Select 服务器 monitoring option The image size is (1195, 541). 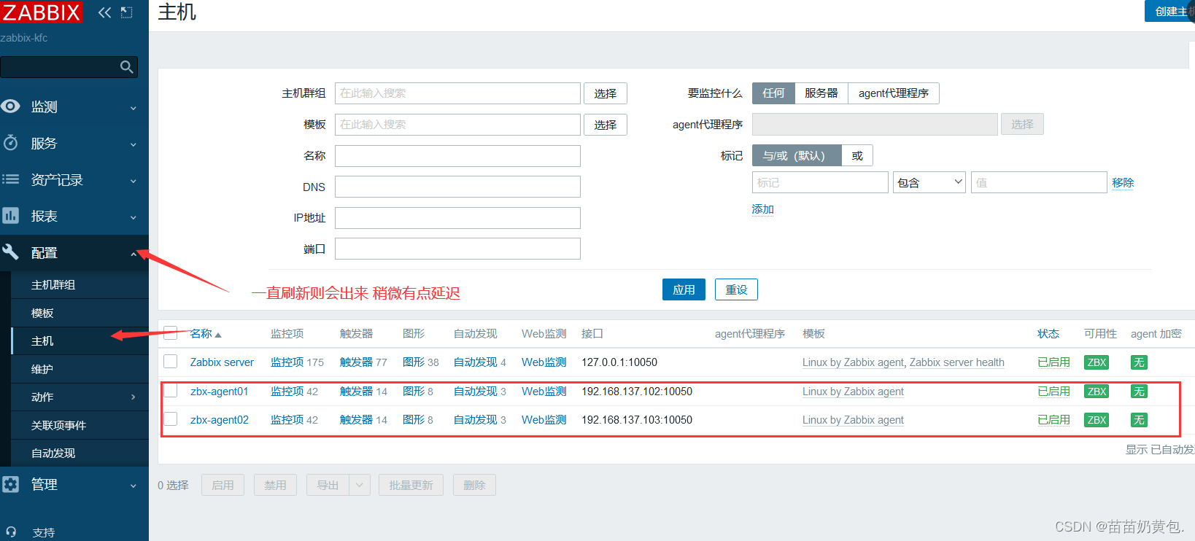coord(821,93)
